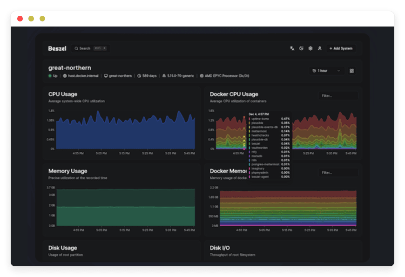405x277 pixels.
Task: Open the user account icon
Action: [x=319, y=48]
